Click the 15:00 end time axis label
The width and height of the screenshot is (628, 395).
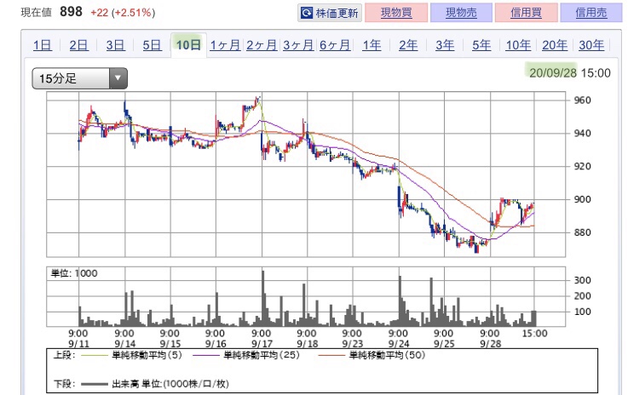click(534, 334)
